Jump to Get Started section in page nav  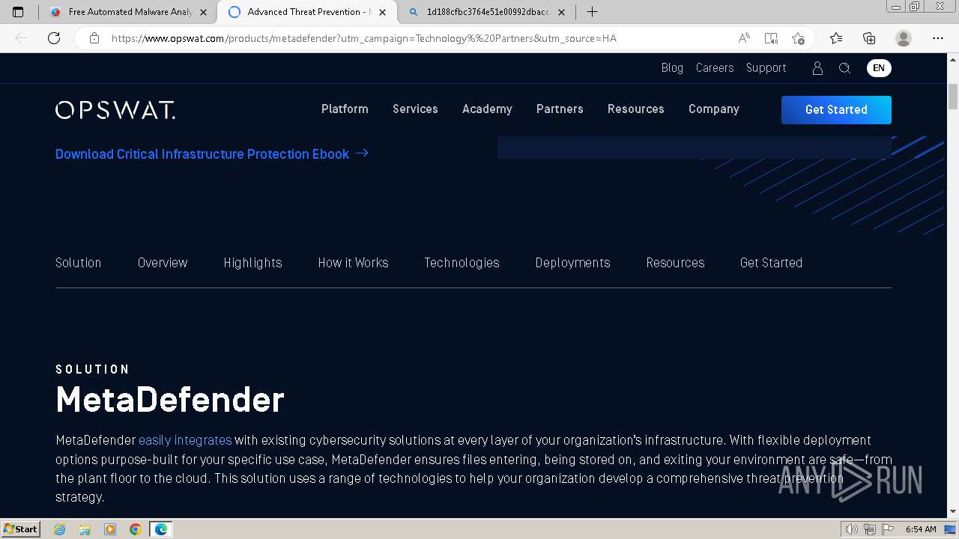[771, 263]
